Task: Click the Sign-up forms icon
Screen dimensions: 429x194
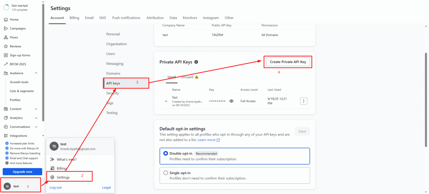Action: tap(6, 55)
